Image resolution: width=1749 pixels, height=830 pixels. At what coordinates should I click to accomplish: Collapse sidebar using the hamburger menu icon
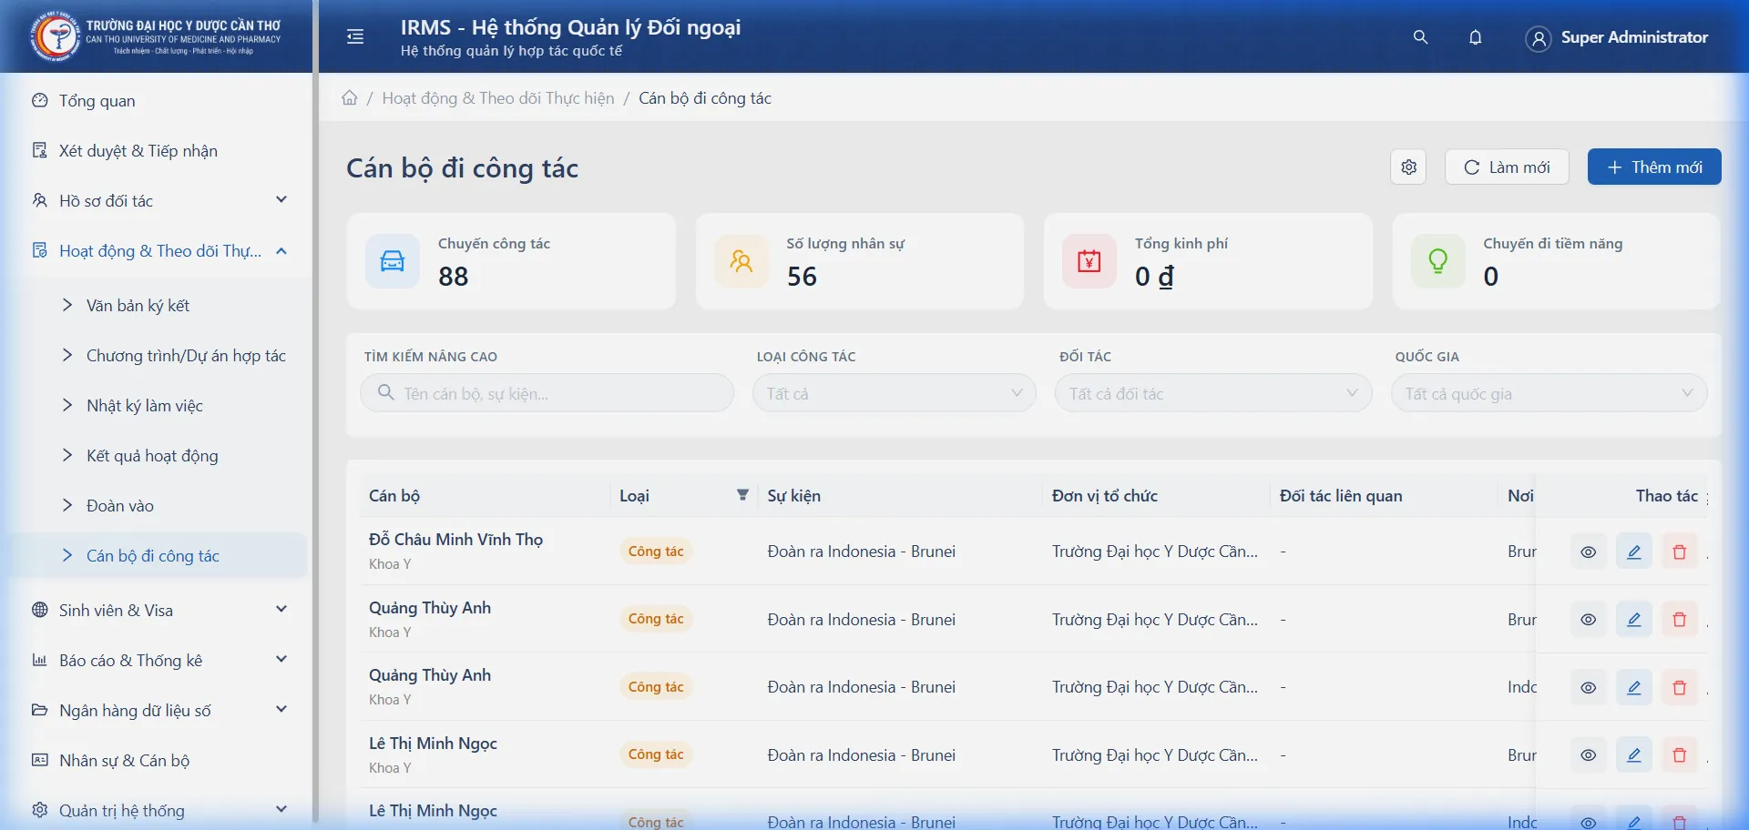pos(355,36)
